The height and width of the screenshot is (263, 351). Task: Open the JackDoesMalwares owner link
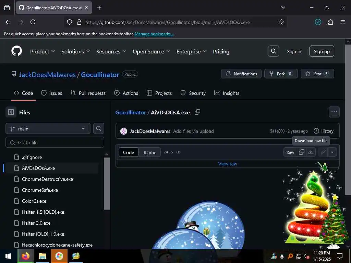pos(47,74)
